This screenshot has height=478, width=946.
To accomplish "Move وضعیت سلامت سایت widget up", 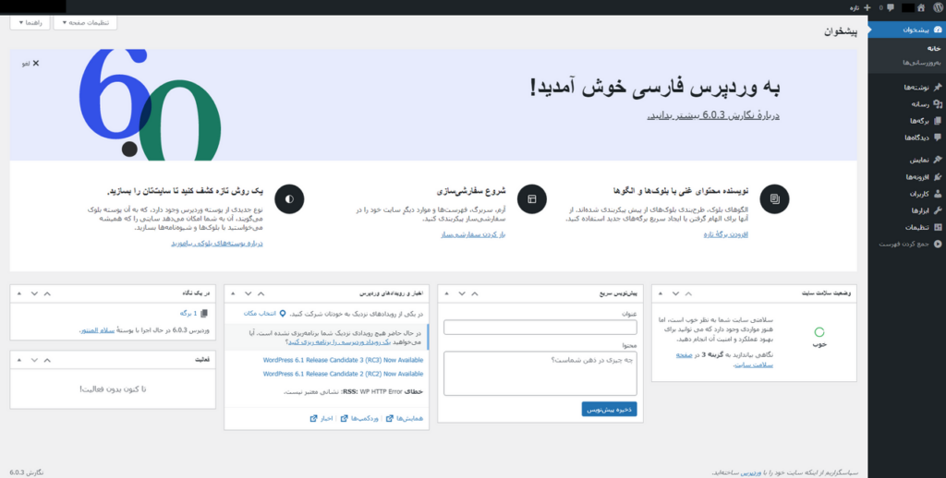I will coord(688,293).
